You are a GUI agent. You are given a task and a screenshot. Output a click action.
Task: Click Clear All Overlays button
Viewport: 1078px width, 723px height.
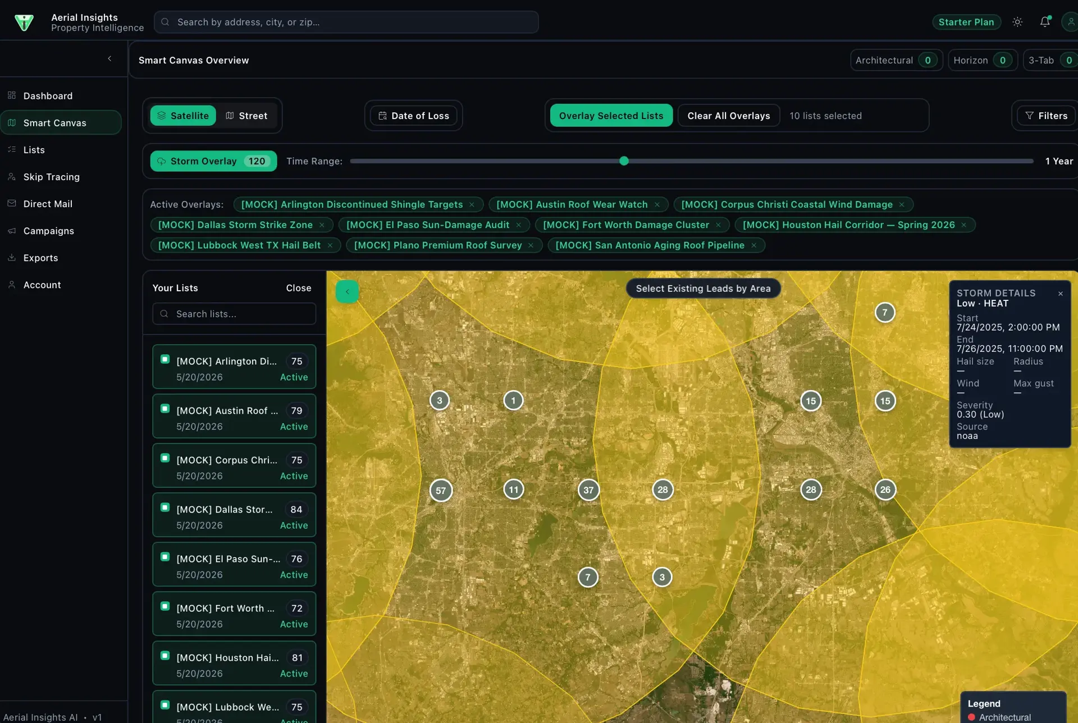point(728,116)
